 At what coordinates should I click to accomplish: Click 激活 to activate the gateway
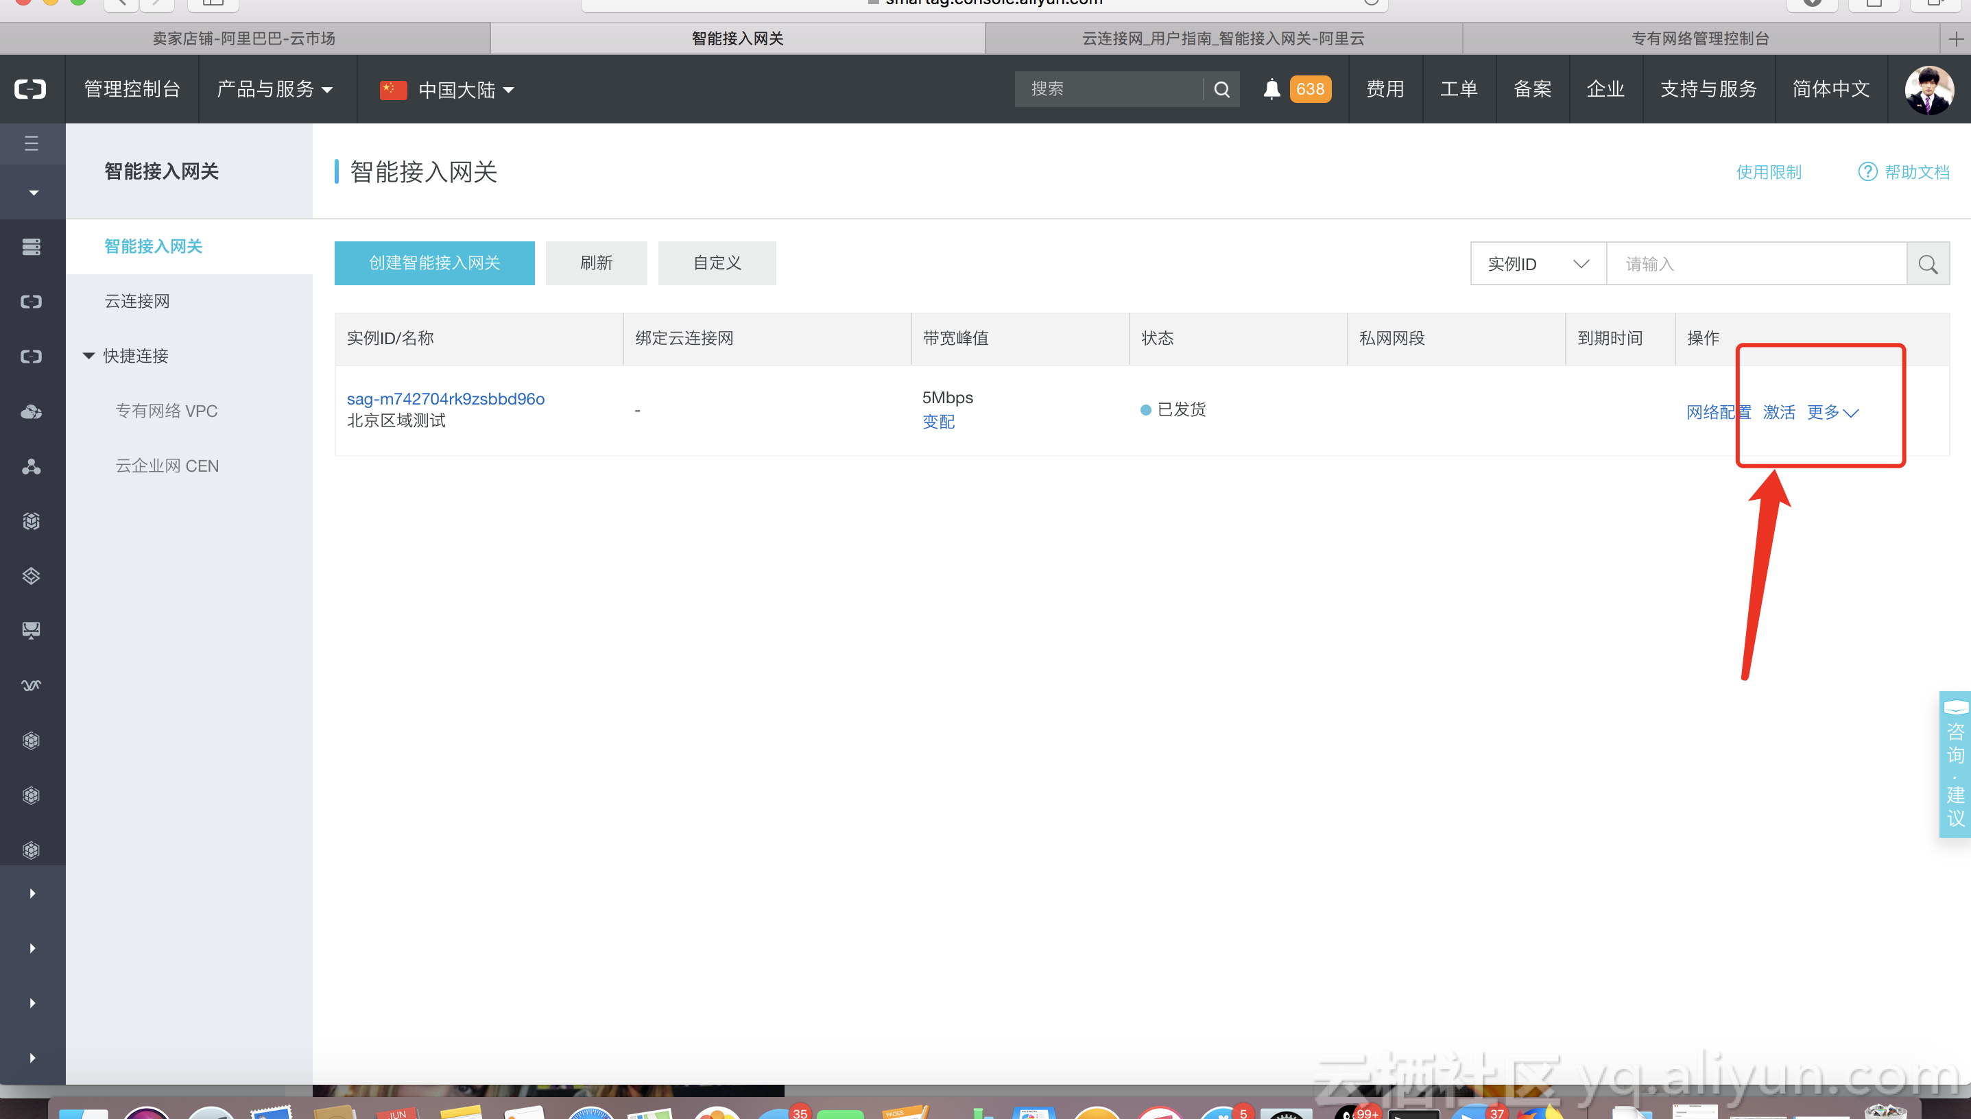click(x=1779, y=412)
